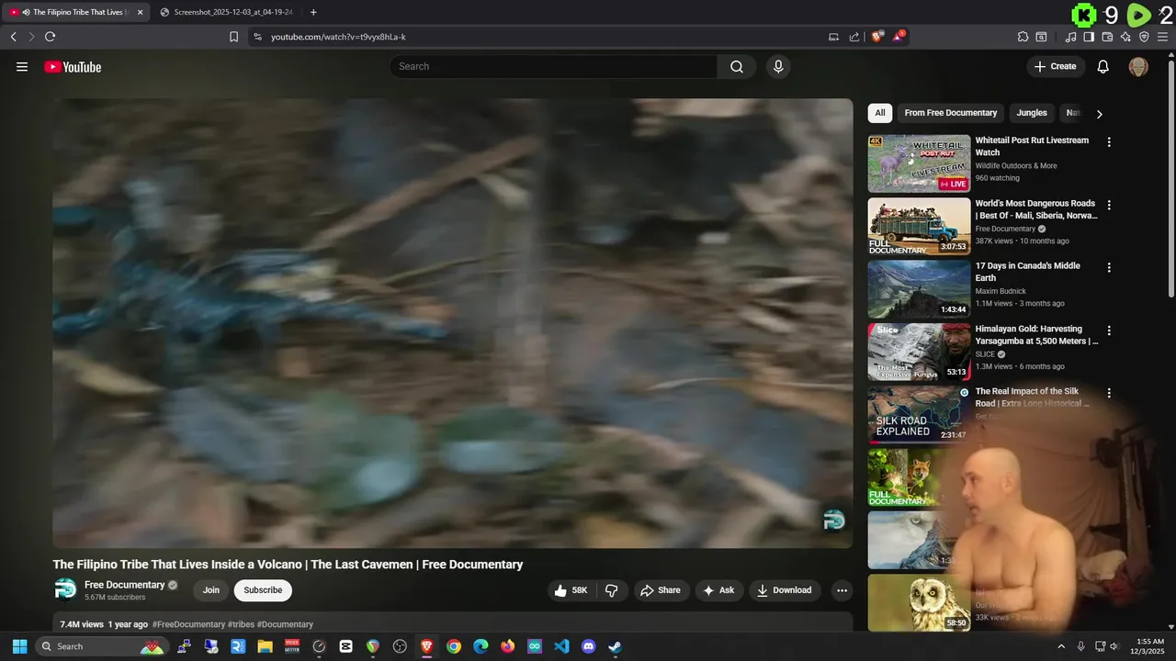This screenshot has height=661, width=1176.
Task: Show more filter chips with the right arrow
Action: pos(1099,114)
